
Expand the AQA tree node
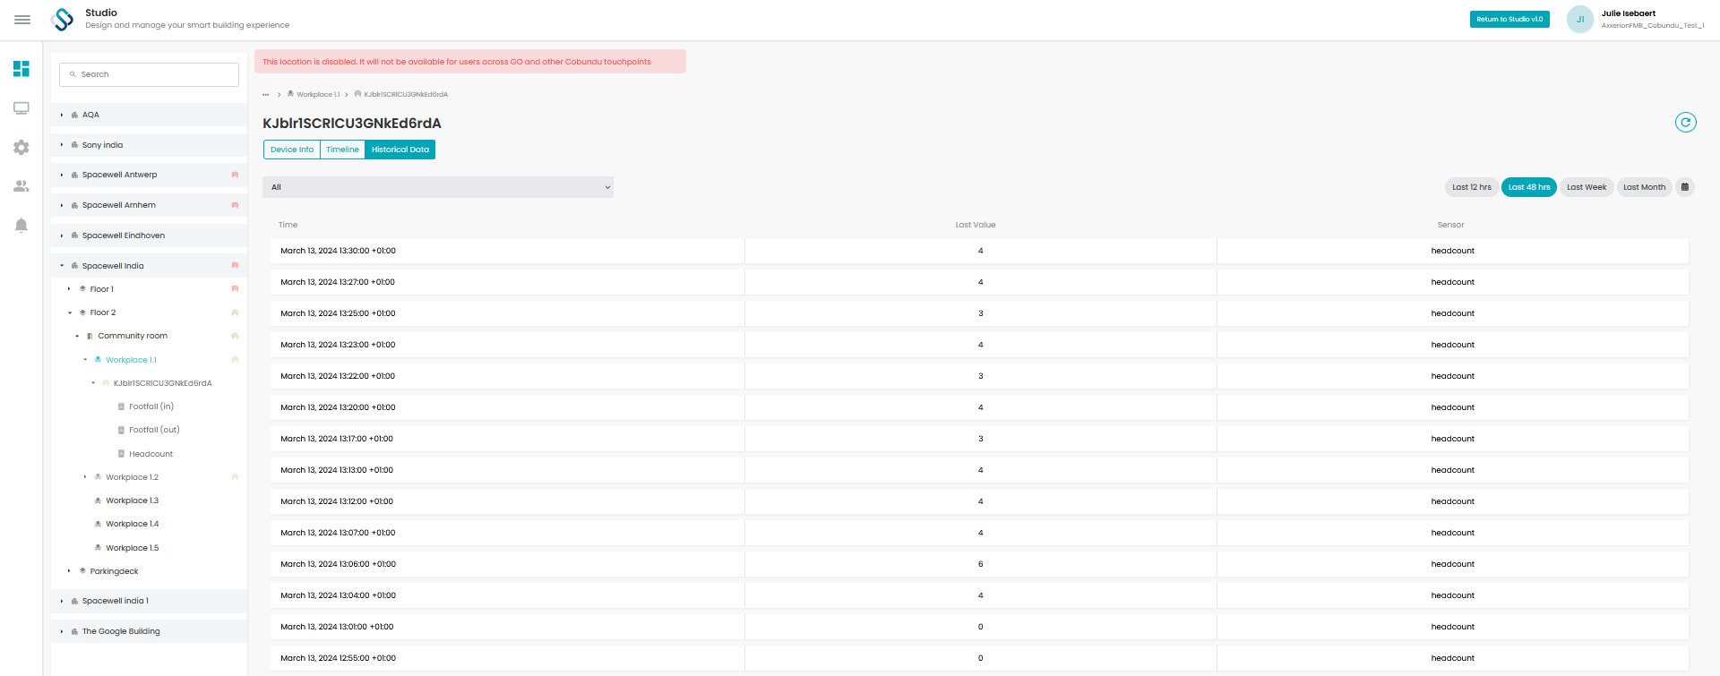point(62,115)
